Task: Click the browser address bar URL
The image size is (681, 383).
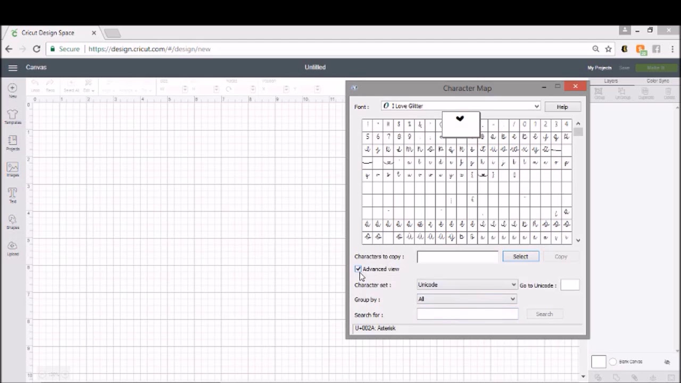Action: click(x=150, y=49)
